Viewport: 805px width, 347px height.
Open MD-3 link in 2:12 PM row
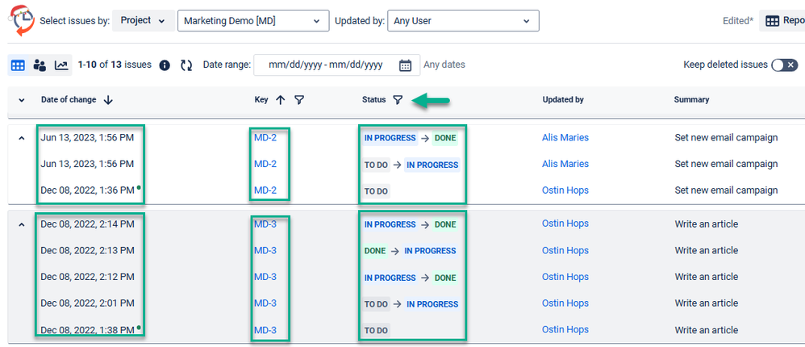coord(265,277)
